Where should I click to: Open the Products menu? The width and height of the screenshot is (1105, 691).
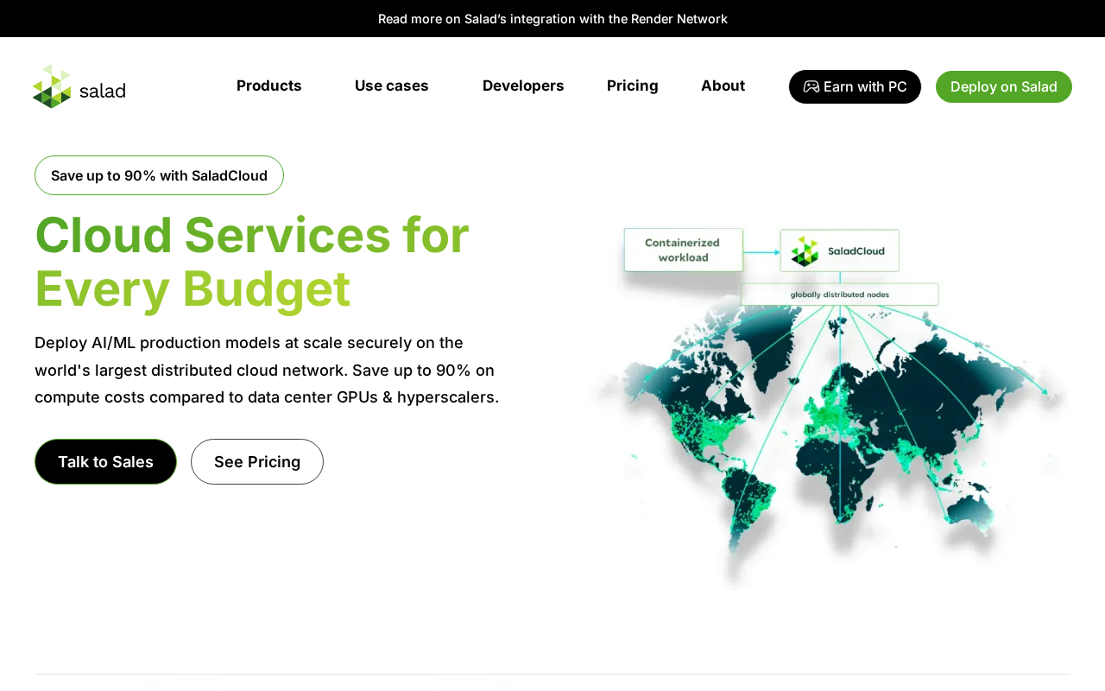[269, 86]
